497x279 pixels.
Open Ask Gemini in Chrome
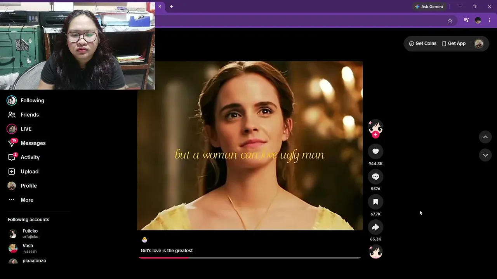[x=429, y=7]
